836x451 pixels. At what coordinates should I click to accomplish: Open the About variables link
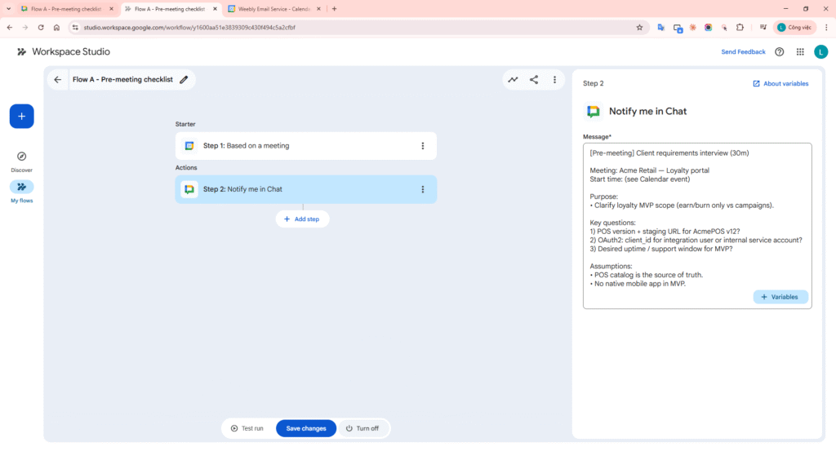780,83
